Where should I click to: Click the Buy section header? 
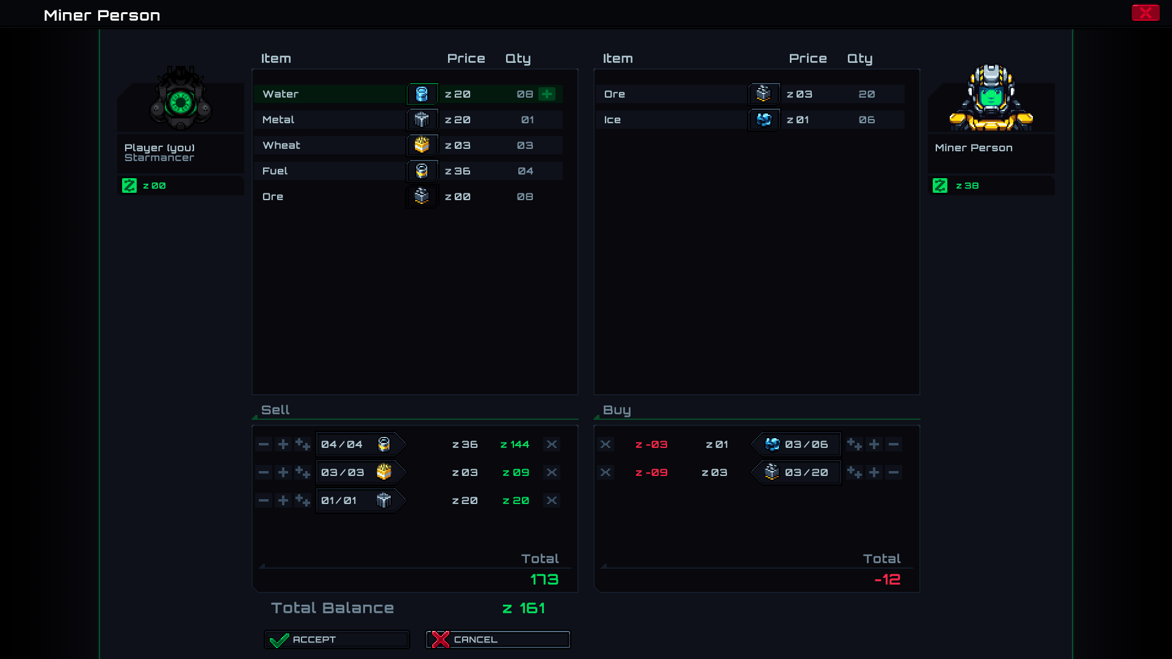[x=617, y=410]
